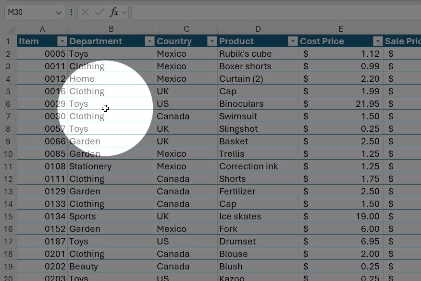Screen dimensions: 421x281
Task: Select the Shorts product cell in row 12
Action: 258,179
